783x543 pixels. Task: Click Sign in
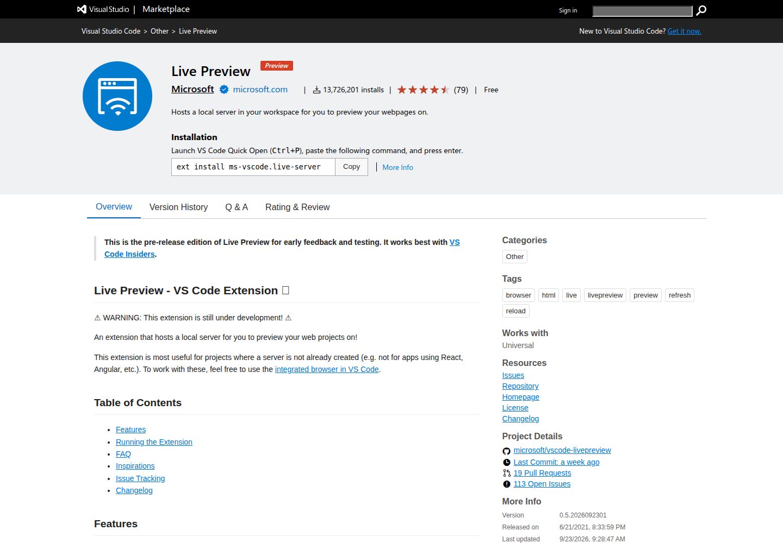click(x=568, y=10)
